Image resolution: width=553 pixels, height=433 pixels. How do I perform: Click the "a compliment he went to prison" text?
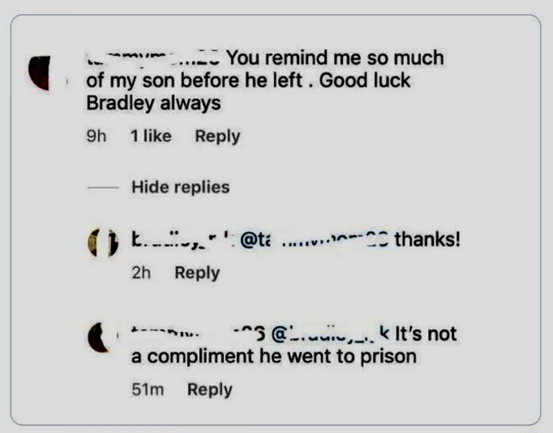(274, 356)
